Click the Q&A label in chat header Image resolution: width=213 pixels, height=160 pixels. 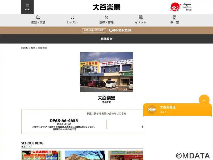pos(163,112)
